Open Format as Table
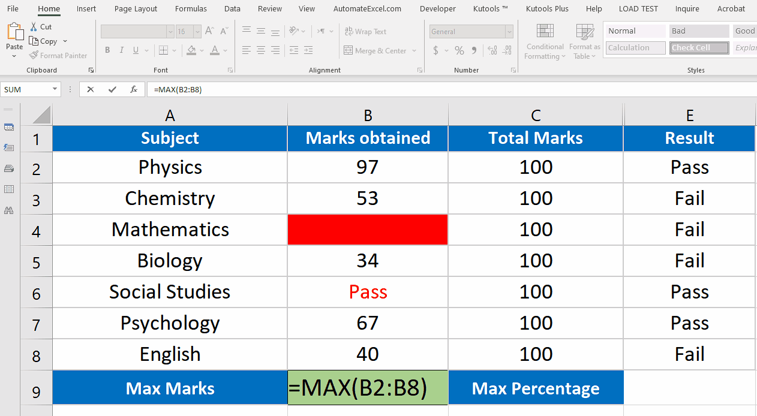The width and height of the screenshot is (757, 416). point(584,41)
